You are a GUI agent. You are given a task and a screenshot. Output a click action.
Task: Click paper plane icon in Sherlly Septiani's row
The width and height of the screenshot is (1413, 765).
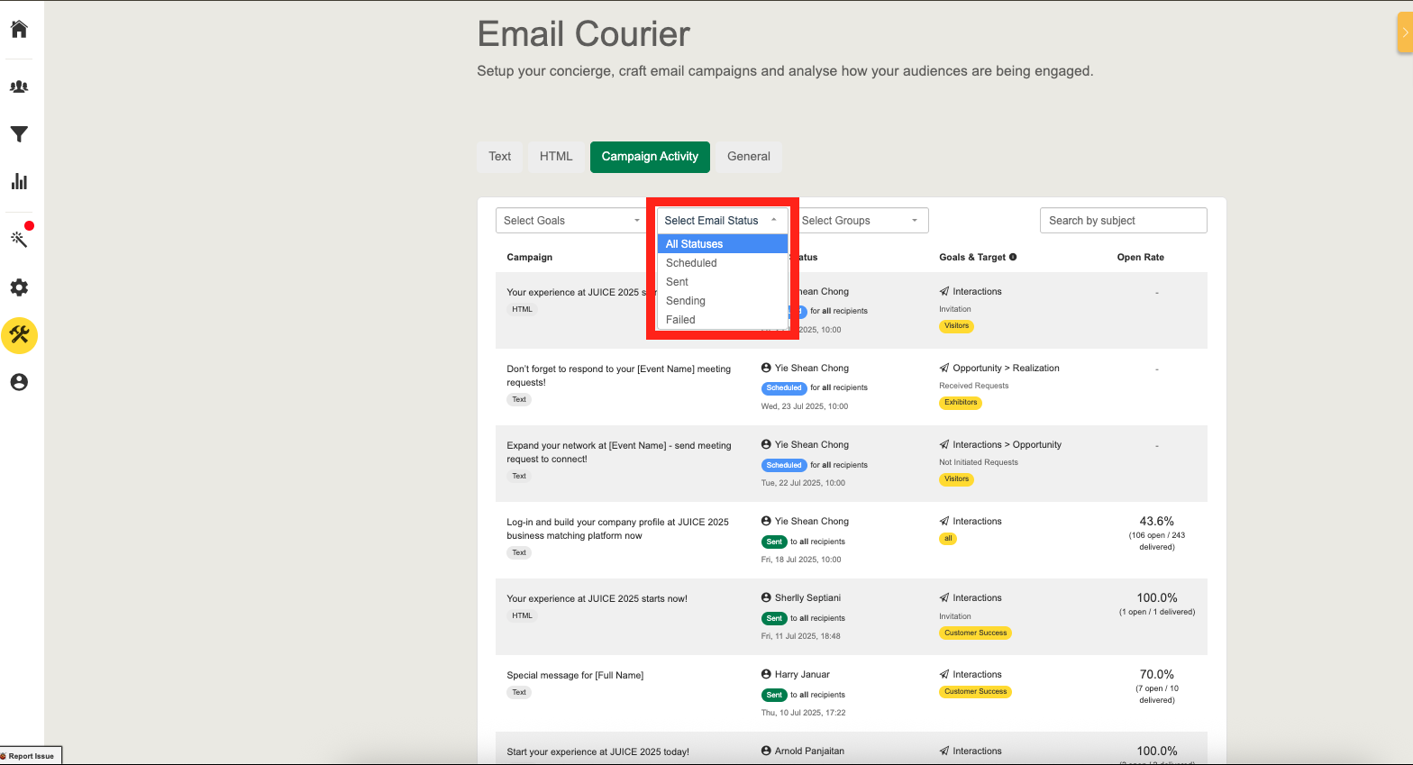(944, 597)
